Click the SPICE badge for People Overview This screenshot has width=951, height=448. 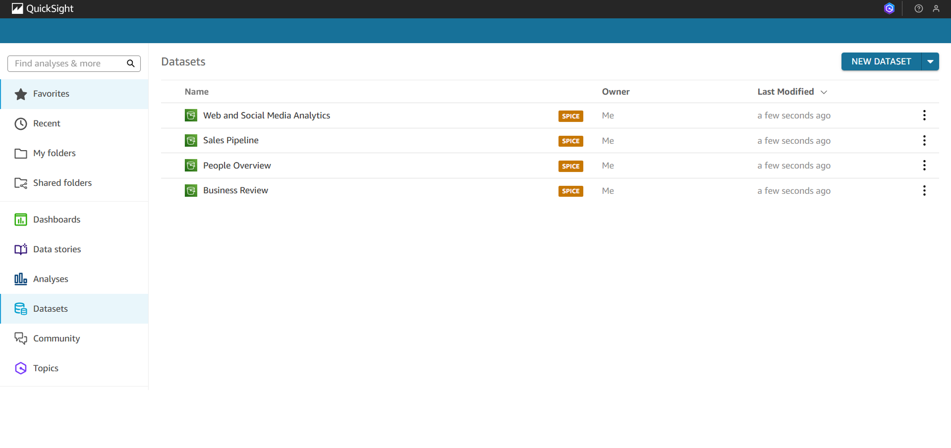point(570,166)
